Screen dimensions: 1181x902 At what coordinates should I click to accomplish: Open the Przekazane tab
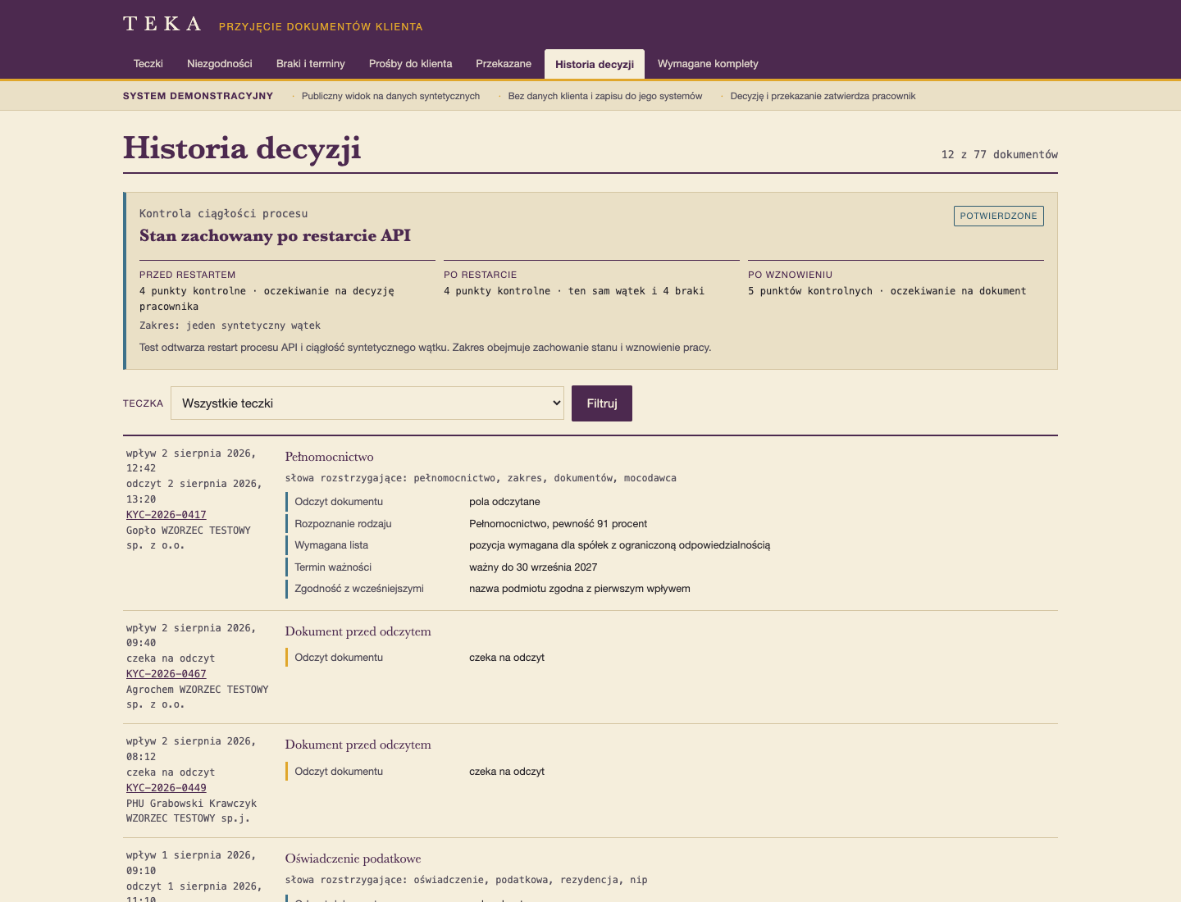[504, 64]
